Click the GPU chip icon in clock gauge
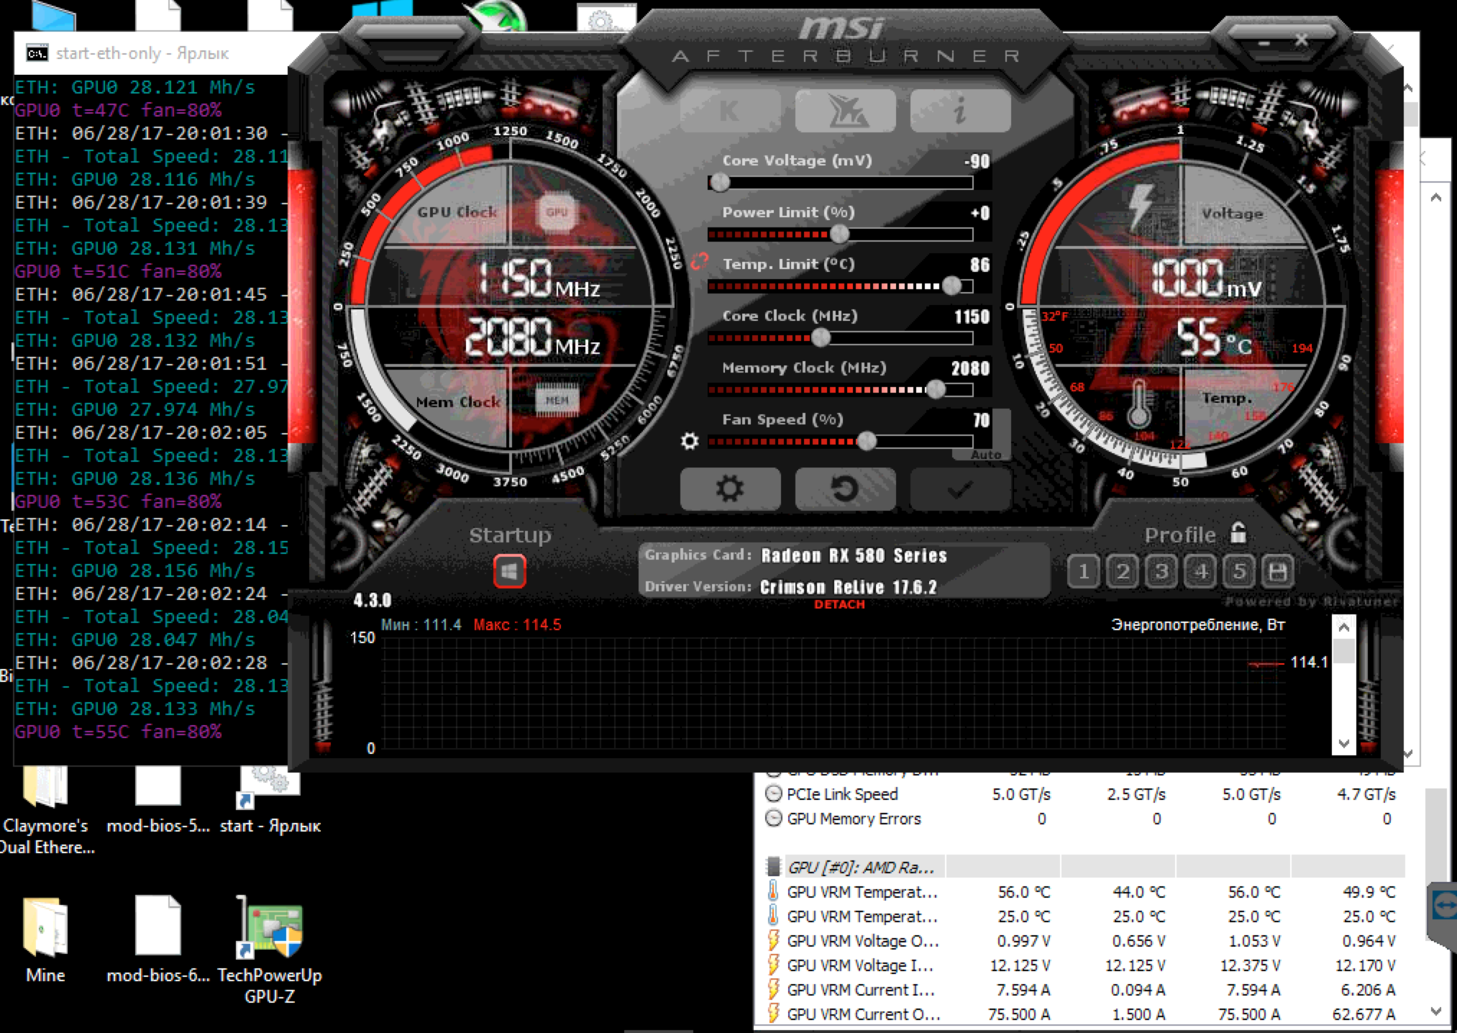 tap(557, 213)
